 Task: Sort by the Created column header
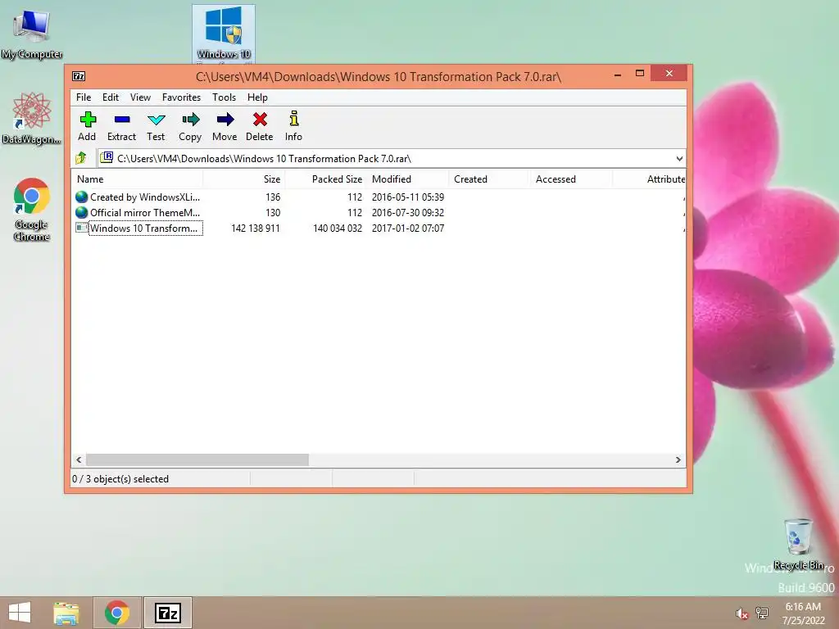(489, 179)
